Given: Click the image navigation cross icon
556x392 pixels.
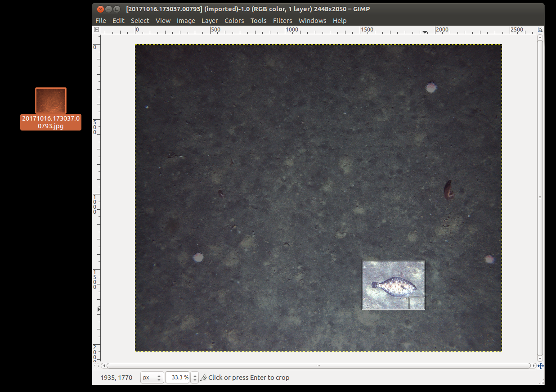Looking at the screenshot, I should pyautogui.click(x=540, y=366).
